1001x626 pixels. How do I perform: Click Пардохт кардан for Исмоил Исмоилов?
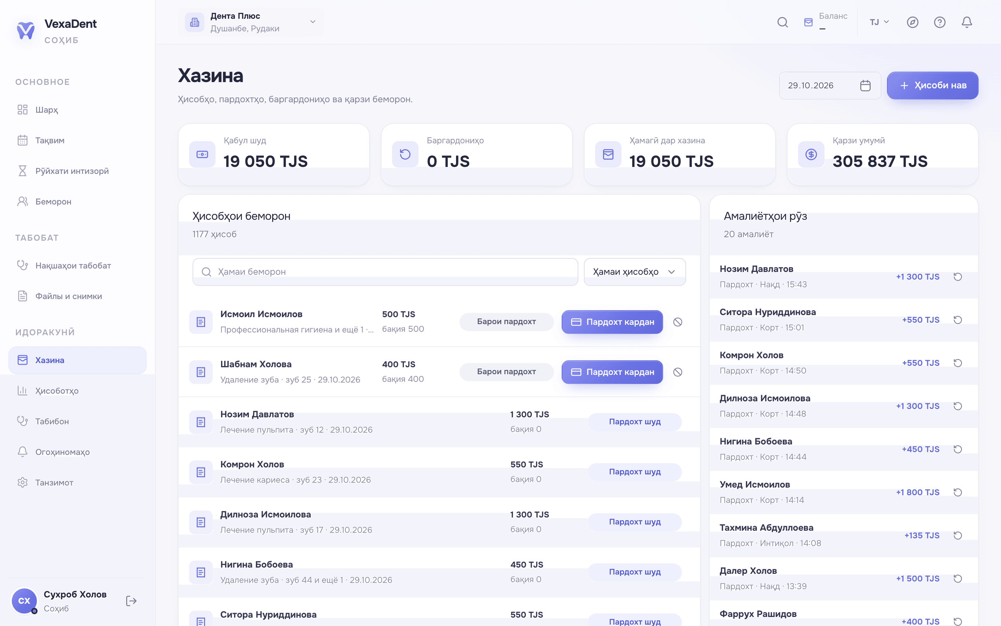[612, 322]
